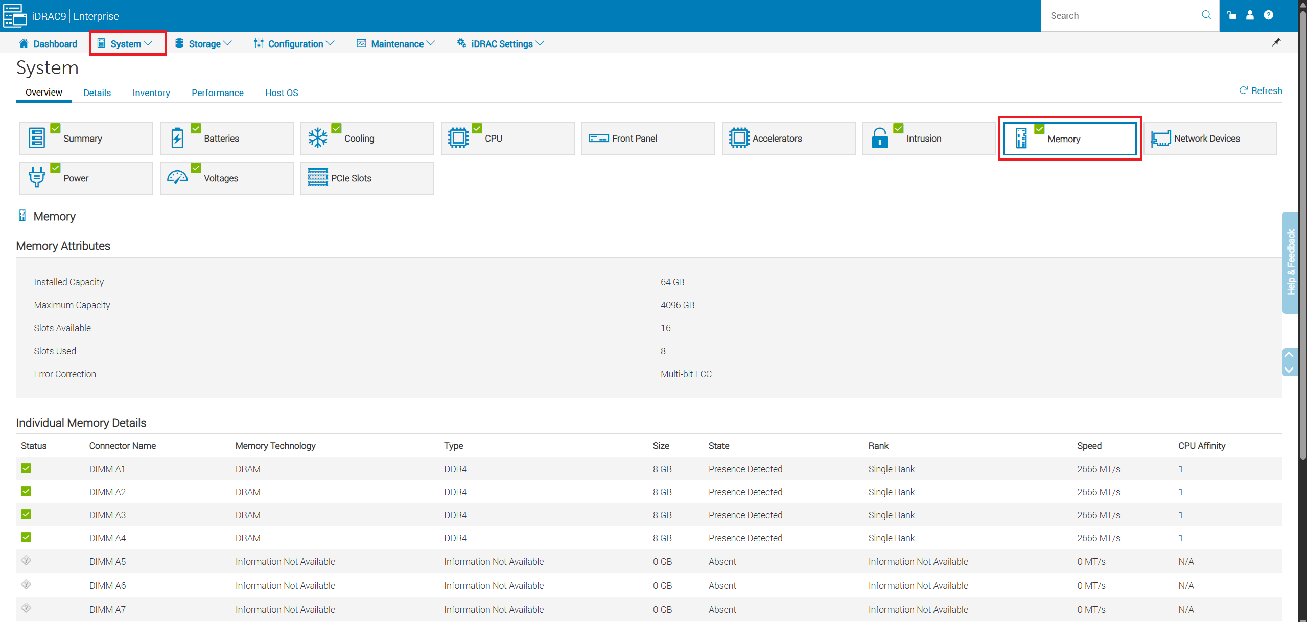Click the pin icon in the navigation bar

pos(1276,42)
